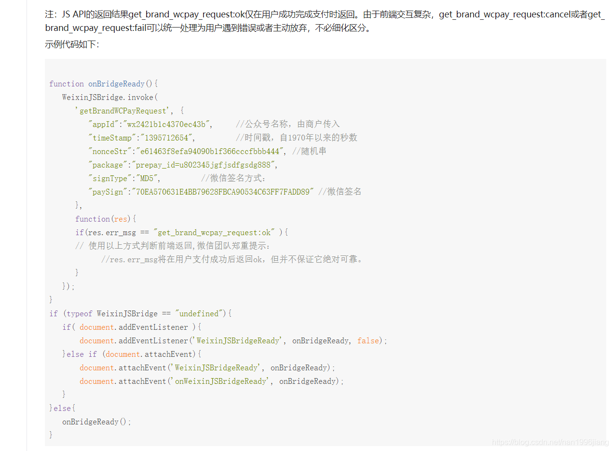Click the 'function(res){' callback line

(106, 219)
